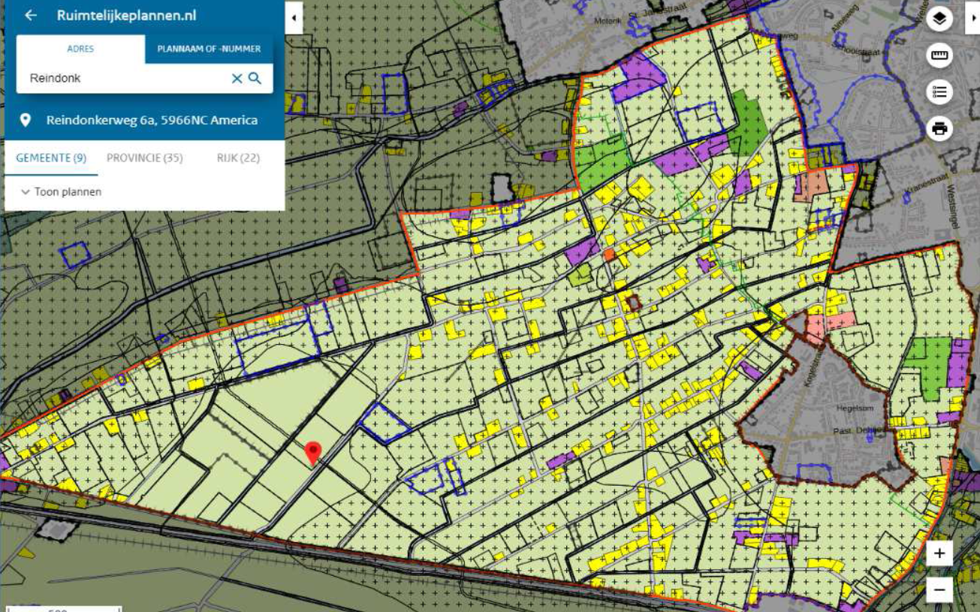Search with the magnifying glass icon
980x612 pixels.
(255, 78)
